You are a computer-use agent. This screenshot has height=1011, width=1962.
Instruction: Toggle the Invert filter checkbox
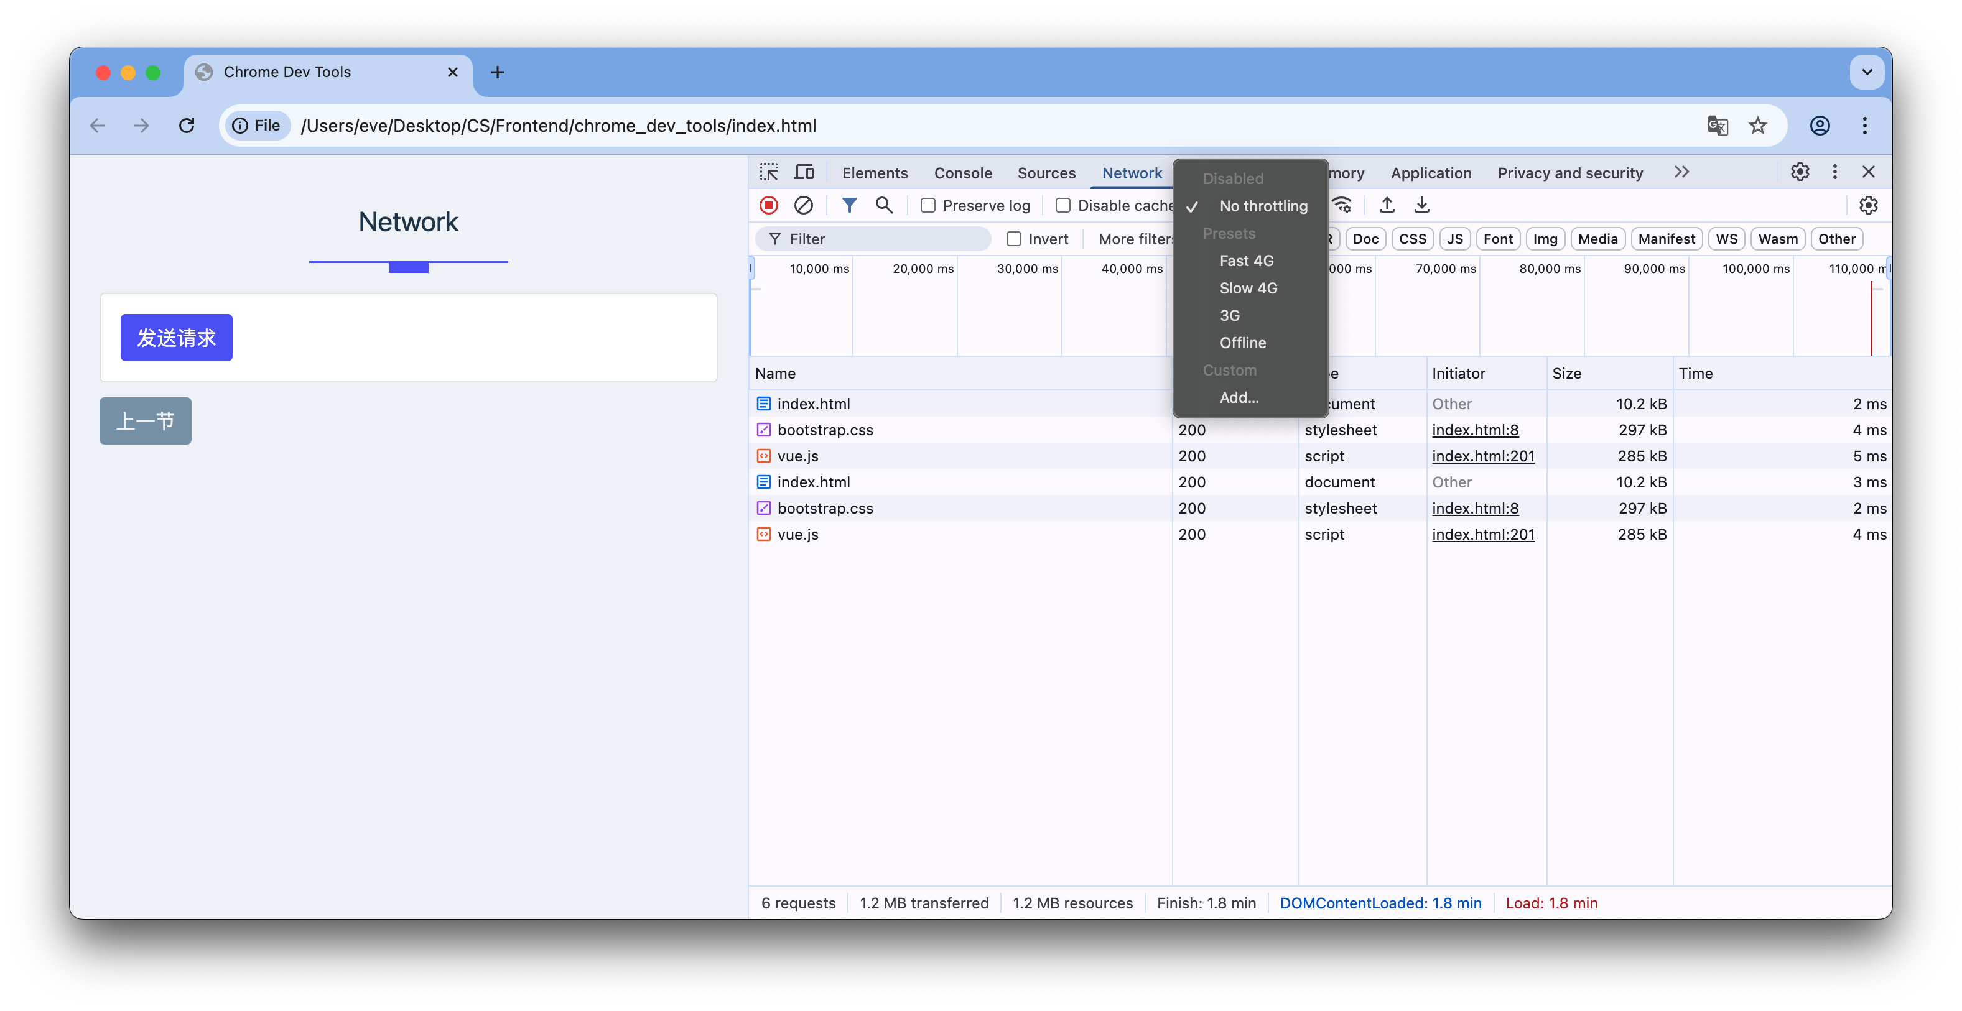tap(1014, 238)
